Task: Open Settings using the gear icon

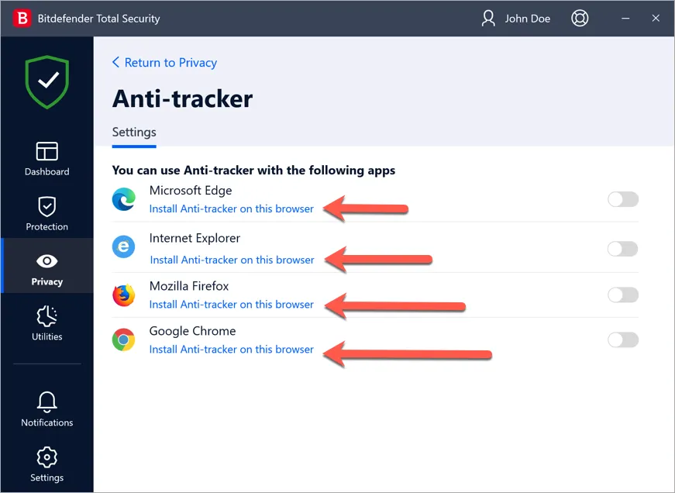Action: (46, 464)
